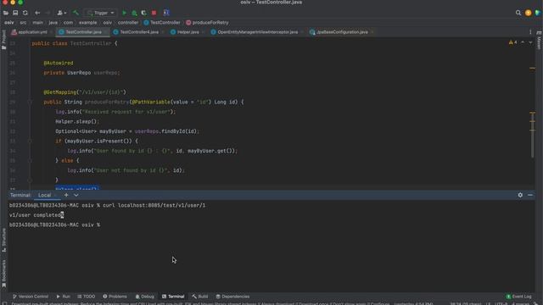The height and width of the screenshot is (305, 543).
Task: Switch to TestController4.java tab
Action: (139, 32)
